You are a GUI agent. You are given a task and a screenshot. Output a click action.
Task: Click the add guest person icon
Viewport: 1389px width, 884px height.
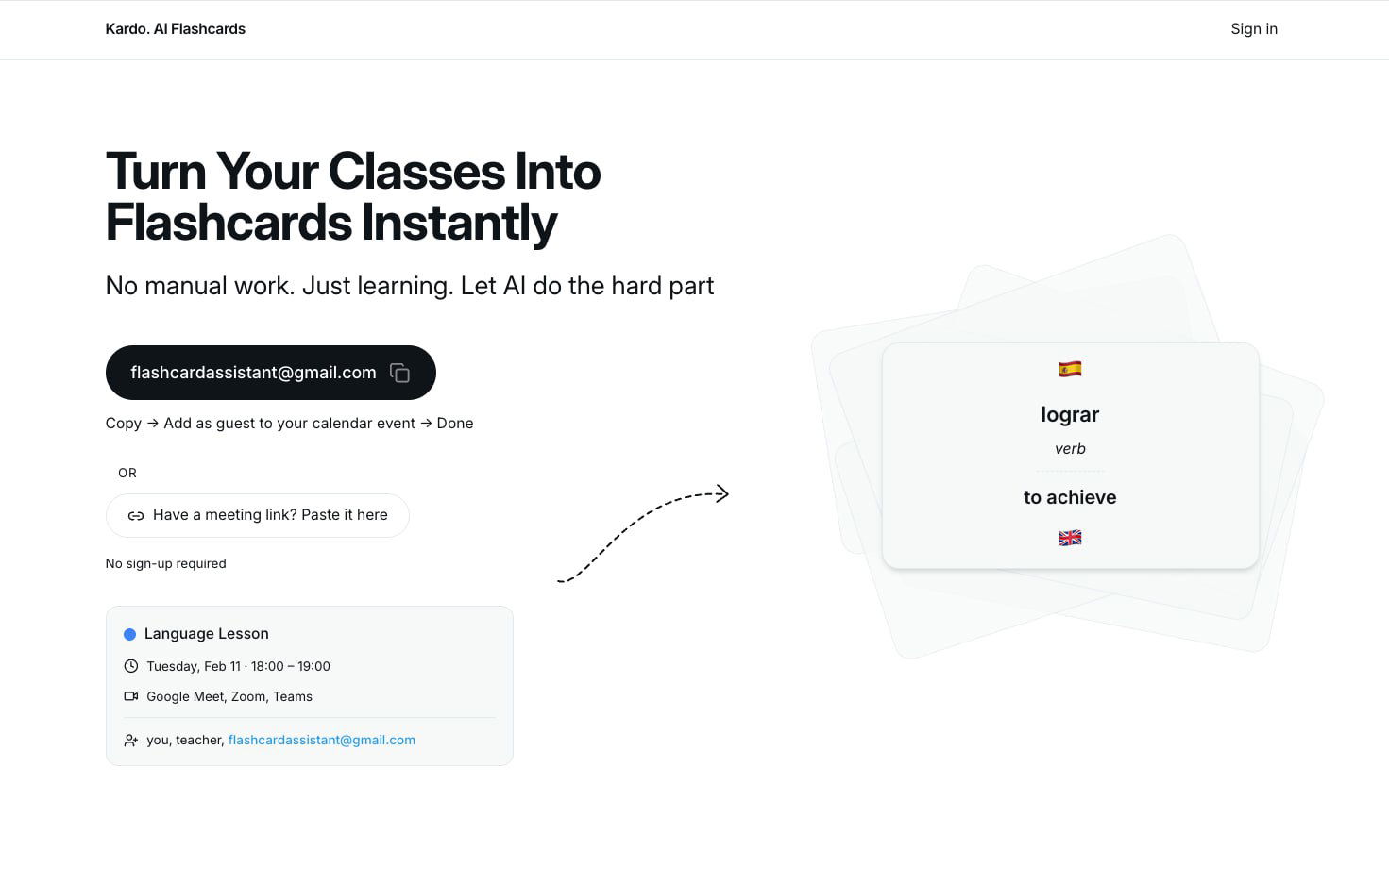point(131,741)
